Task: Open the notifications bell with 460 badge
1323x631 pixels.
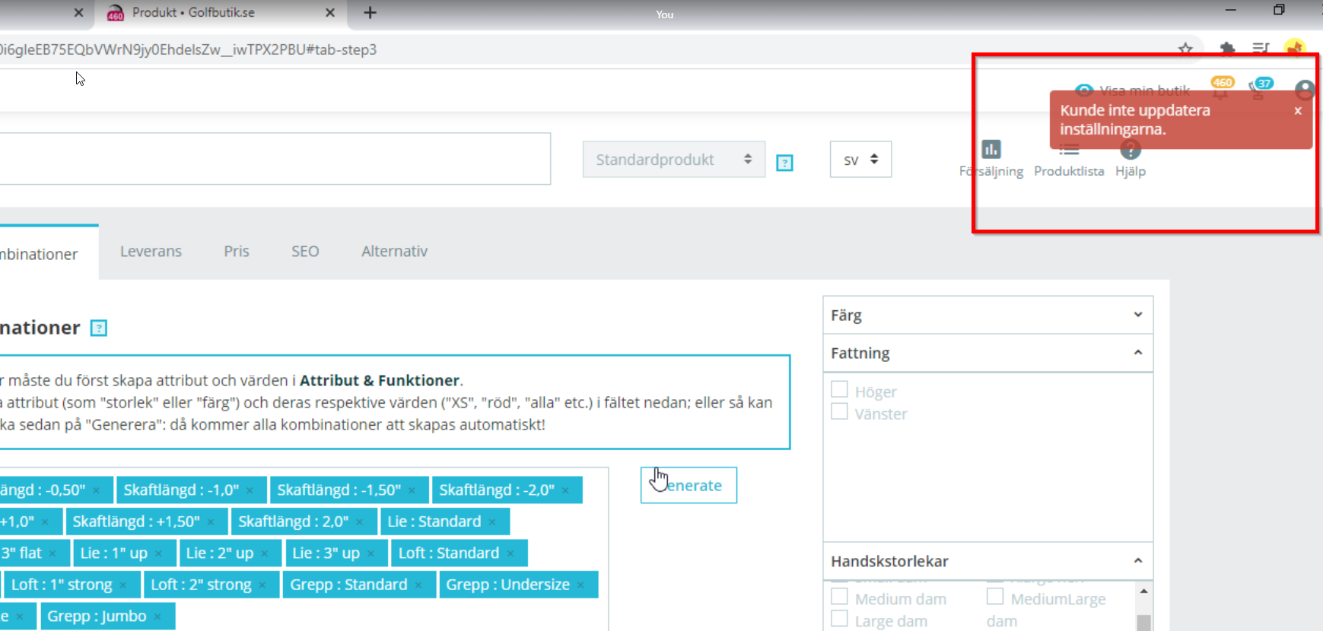Action: coord(1222,88)
